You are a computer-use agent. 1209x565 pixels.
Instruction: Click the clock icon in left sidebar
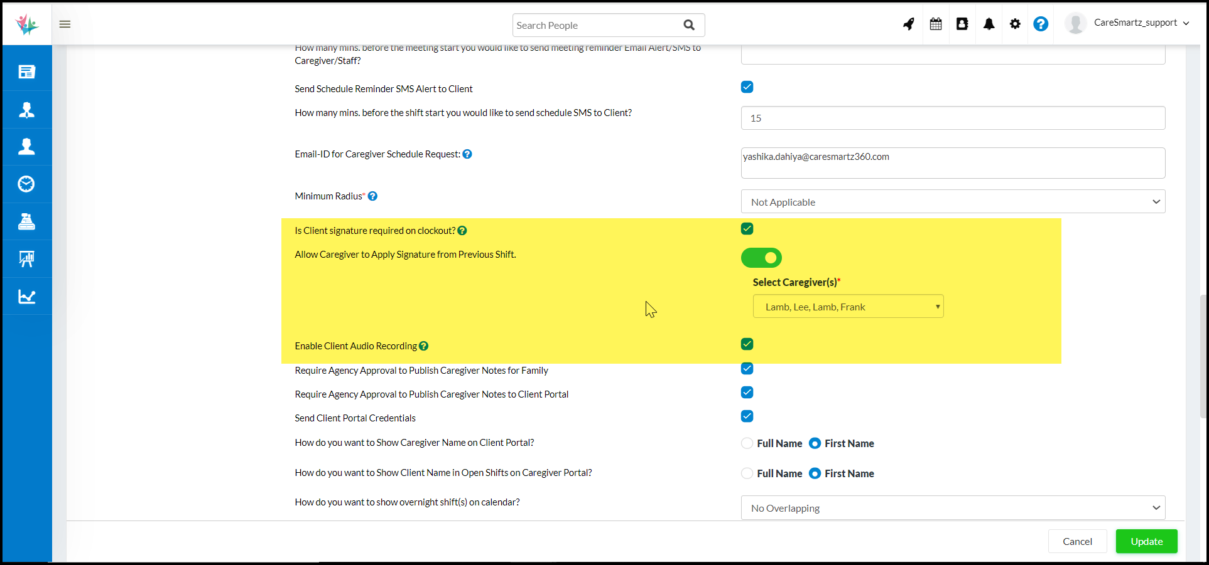click(26, 184)
